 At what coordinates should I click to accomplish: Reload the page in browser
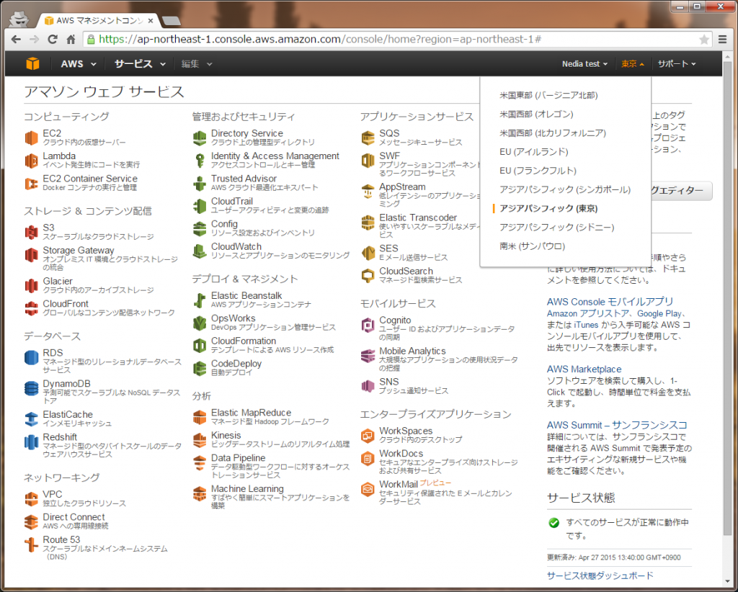click(x=53, y=40)
